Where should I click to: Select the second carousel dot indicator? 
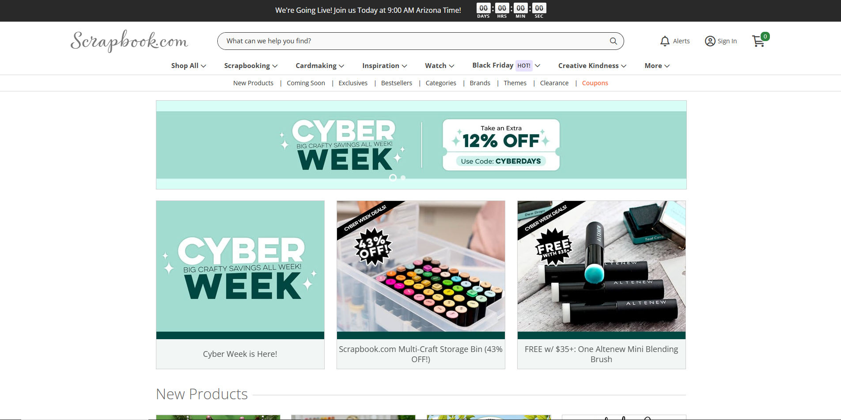[x=403, y=178]
